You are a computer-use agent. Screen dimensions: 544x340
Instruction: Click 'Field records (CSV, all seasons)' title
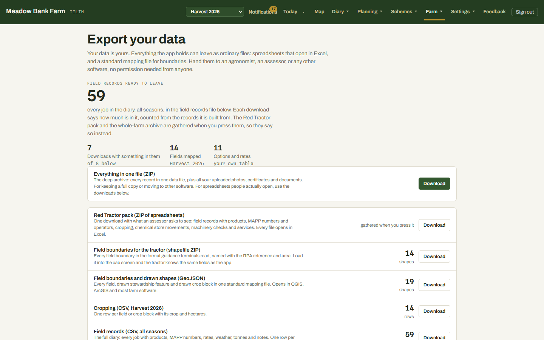pos(131,331)
